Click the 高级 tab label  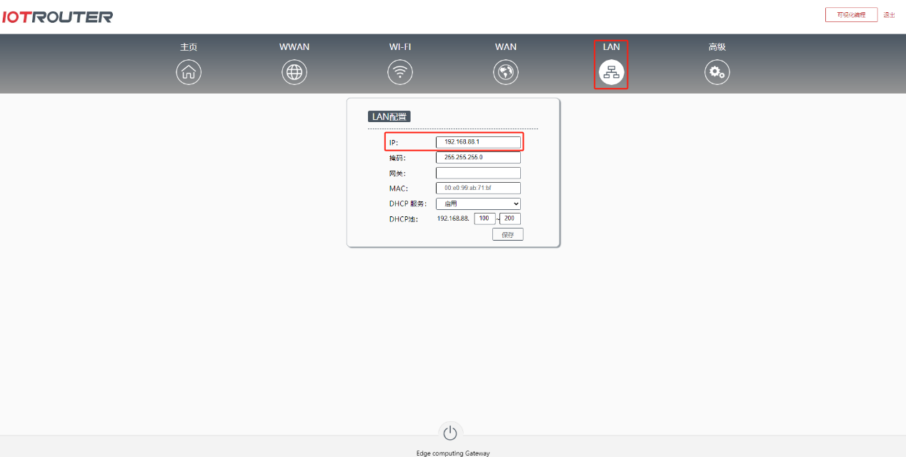(717, 47)
